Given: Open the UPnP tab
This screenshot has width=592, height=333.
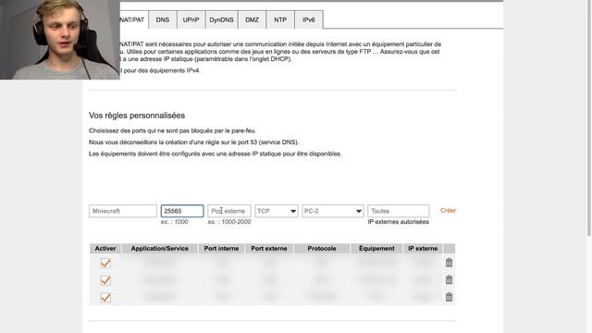Looking at the screenshot, I should click(191, 19).
